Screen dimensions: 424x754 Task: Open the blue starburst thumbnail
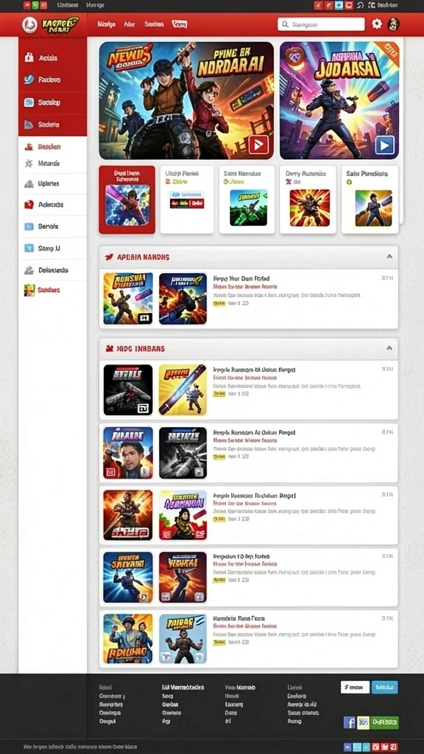[128, 577]
